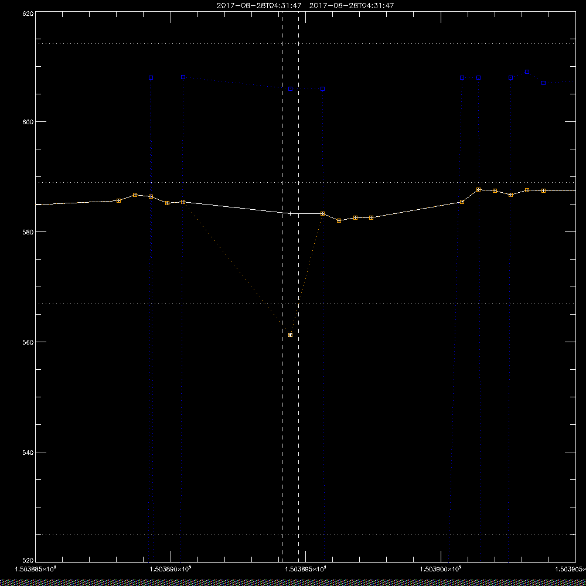Click the left timestamp in the plot title
The image size is (586, 586).
[259, 6]
